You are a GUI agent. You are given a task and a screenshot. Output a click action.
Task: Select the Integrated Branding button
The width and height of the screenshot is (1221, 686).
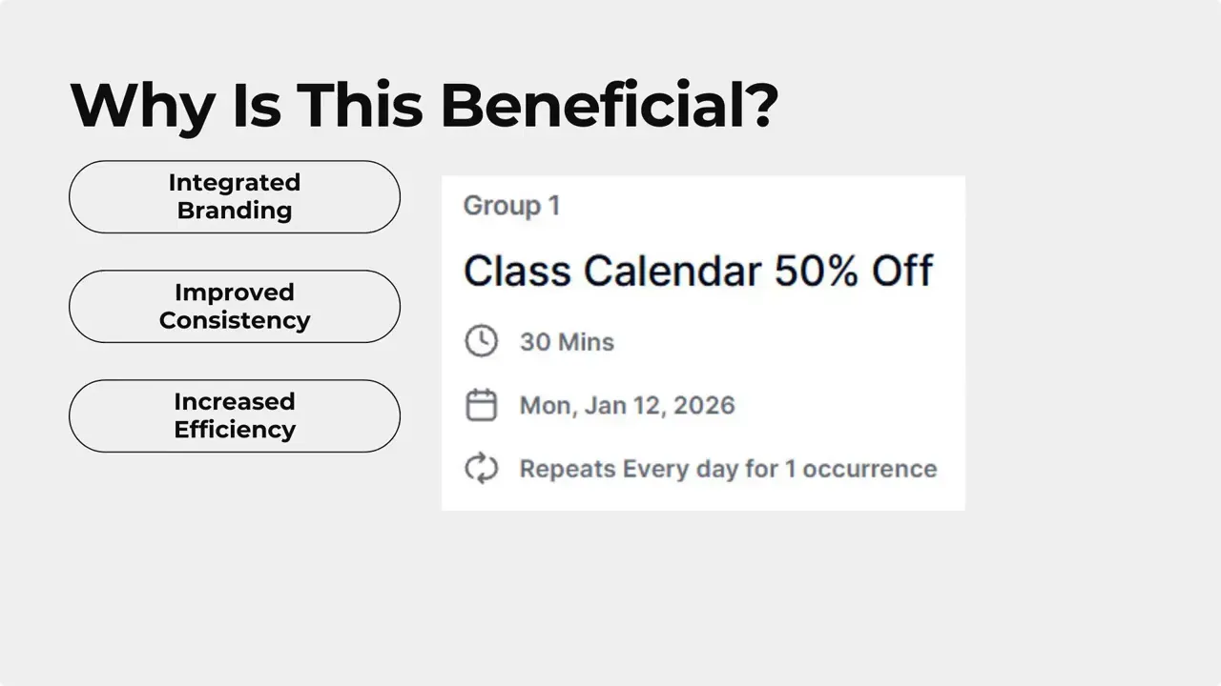coord(235,196)
